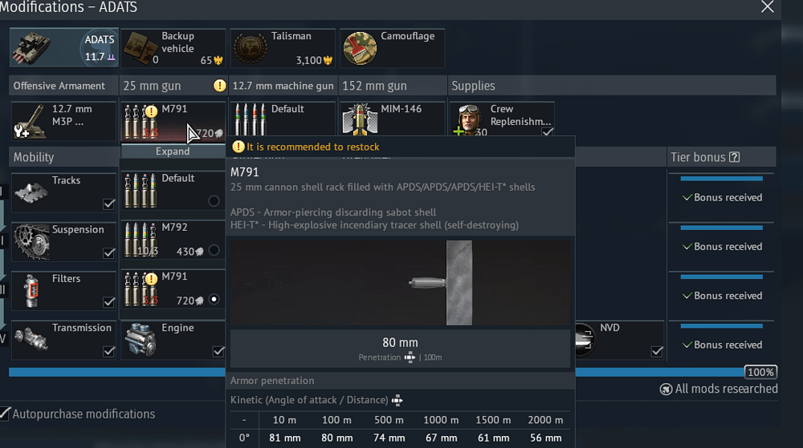Select the M792 belt radio button
This screenshot has width=803, height=448.
[x=214, y=251]
